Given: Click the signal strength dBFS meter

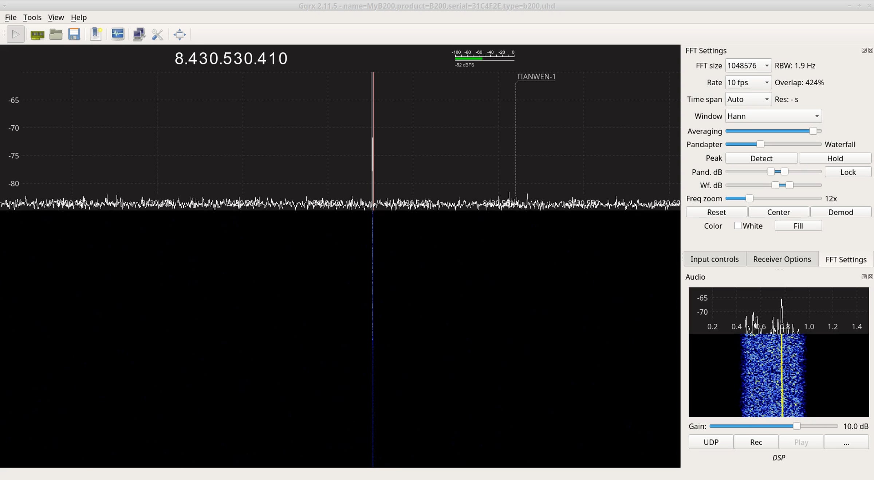Looking at the screenshot, I should coord(483,58).
